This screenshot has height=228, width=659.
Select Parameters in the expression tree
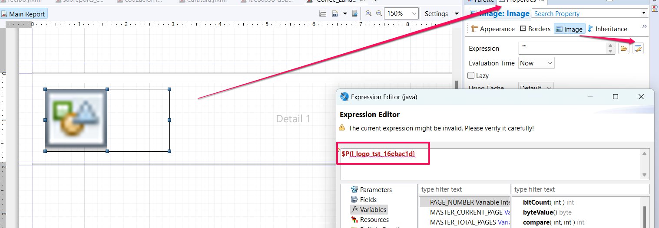pyautogui.click(x=375, y=190)
